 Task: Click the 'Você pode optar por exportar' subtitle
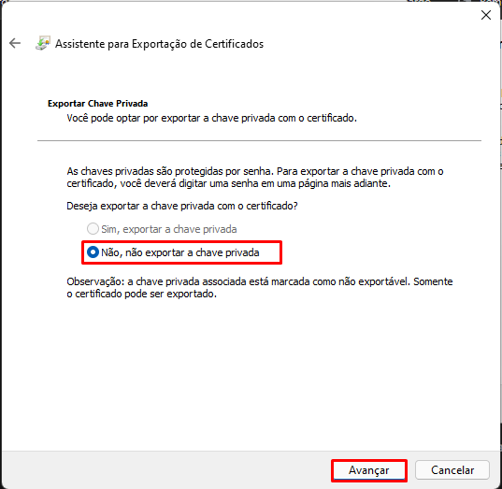211,118
